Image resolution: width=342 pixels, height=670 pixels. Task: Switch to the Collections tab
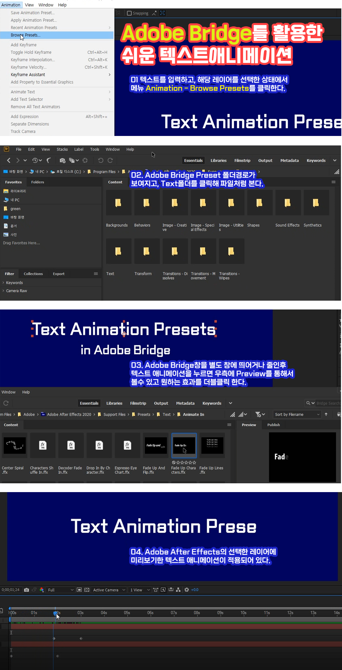coord(33,274)
